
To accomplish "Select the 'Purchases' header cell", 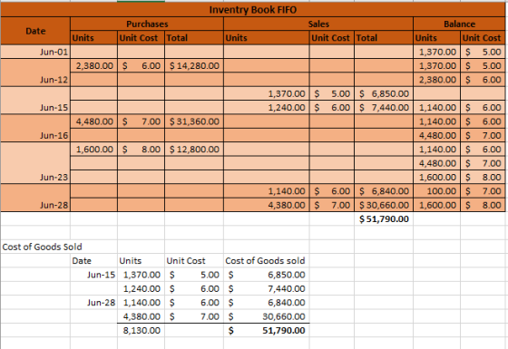I will coord(147,24).
